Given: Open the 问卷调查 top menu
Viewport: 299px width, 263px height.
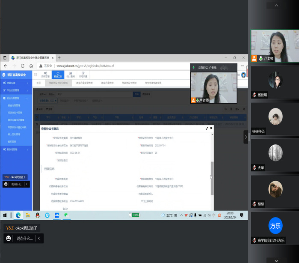Looking at the screenshot, I should [83, 75].
